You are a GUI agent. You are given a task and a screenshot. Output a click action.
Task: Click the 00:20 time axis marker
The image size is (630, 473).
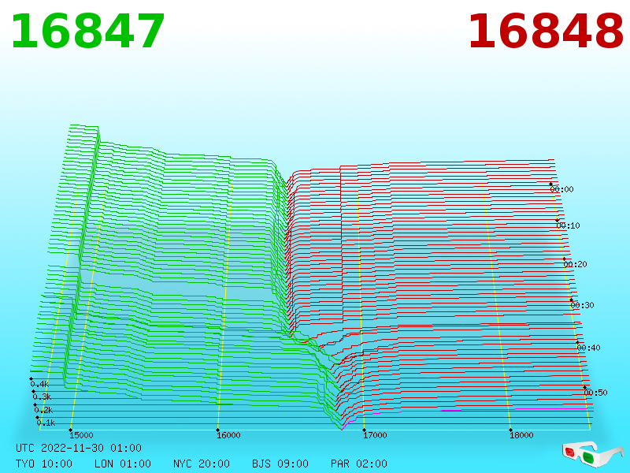tap(576, 264)
